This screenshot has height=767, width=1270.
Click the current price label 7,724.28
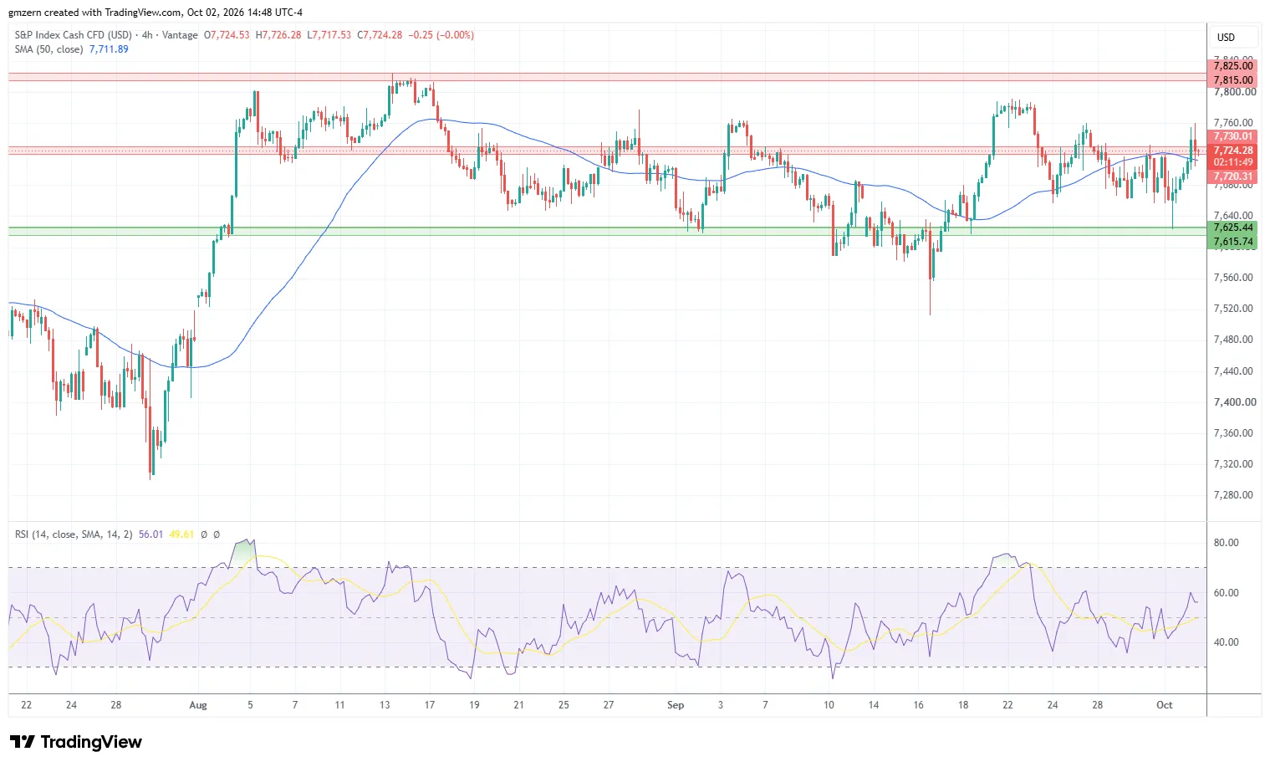[1233, 151]
